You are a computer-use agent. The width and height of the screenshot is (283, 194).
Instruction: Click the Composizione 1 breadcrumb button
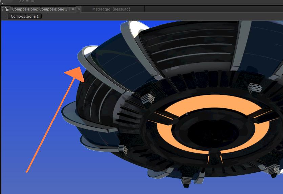(x=25, y=16)
